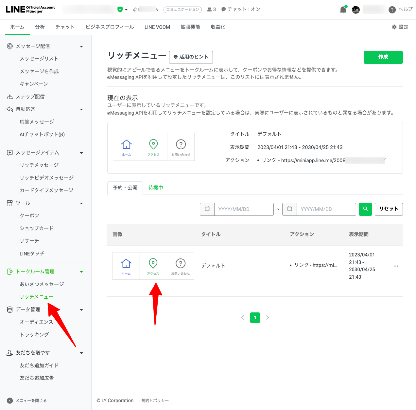This screenshot has height=410, width=416.
Task: Open the three-dot menu for デフォルト row
Action: (396, 266)
